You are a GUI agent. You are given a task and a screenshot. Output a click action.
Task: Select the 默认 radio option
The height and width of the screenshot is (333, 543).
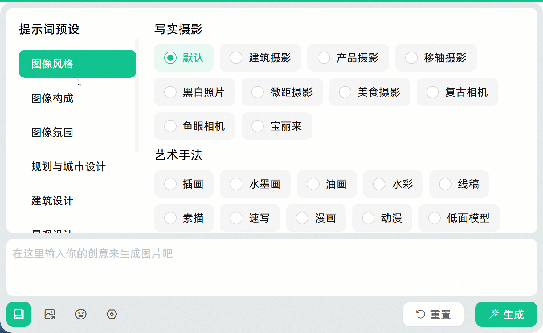tap(184, 58)
